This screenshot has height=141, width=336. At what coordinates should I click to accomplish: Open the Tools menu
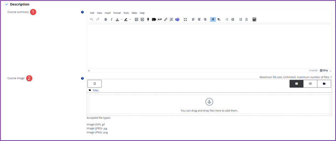pyautogui.click(x=126, y=13)
